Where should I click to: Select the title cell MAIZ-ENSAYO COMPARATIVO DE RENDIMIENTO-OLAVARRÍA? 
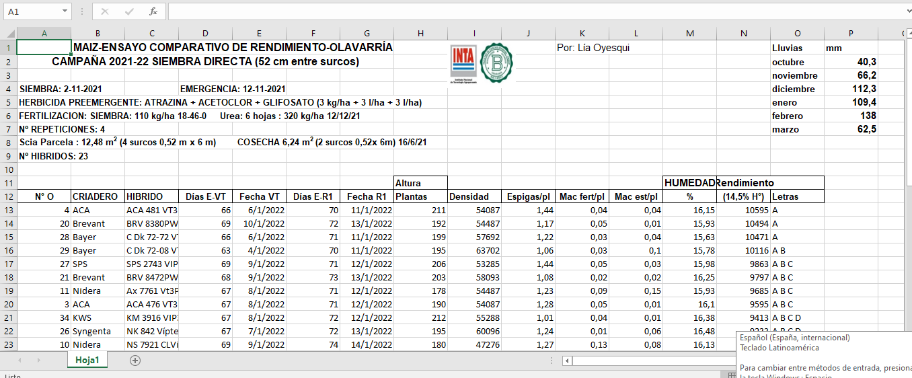tap(232, 48)
